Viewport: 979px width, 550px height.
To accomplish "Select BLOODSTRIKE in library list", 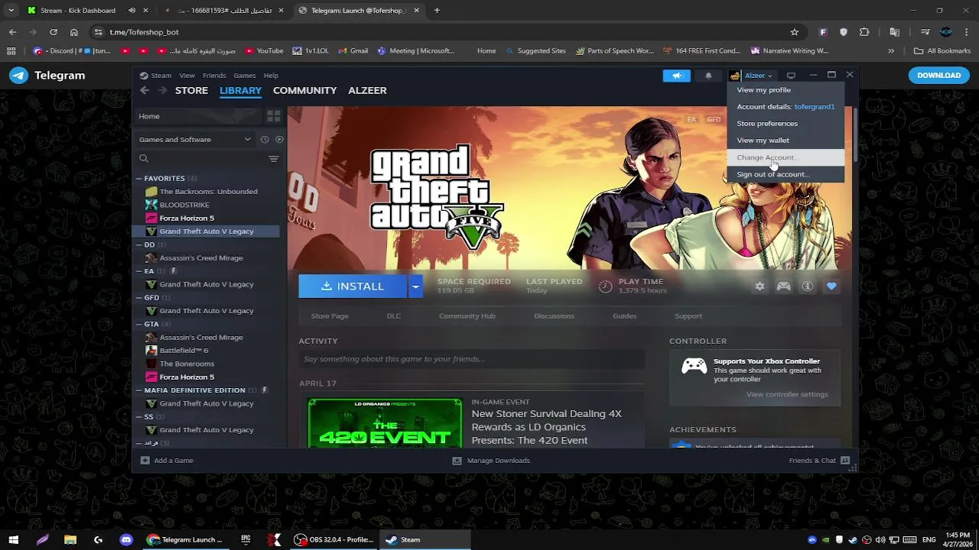I will pyautogui.click(x=184, y=205).
